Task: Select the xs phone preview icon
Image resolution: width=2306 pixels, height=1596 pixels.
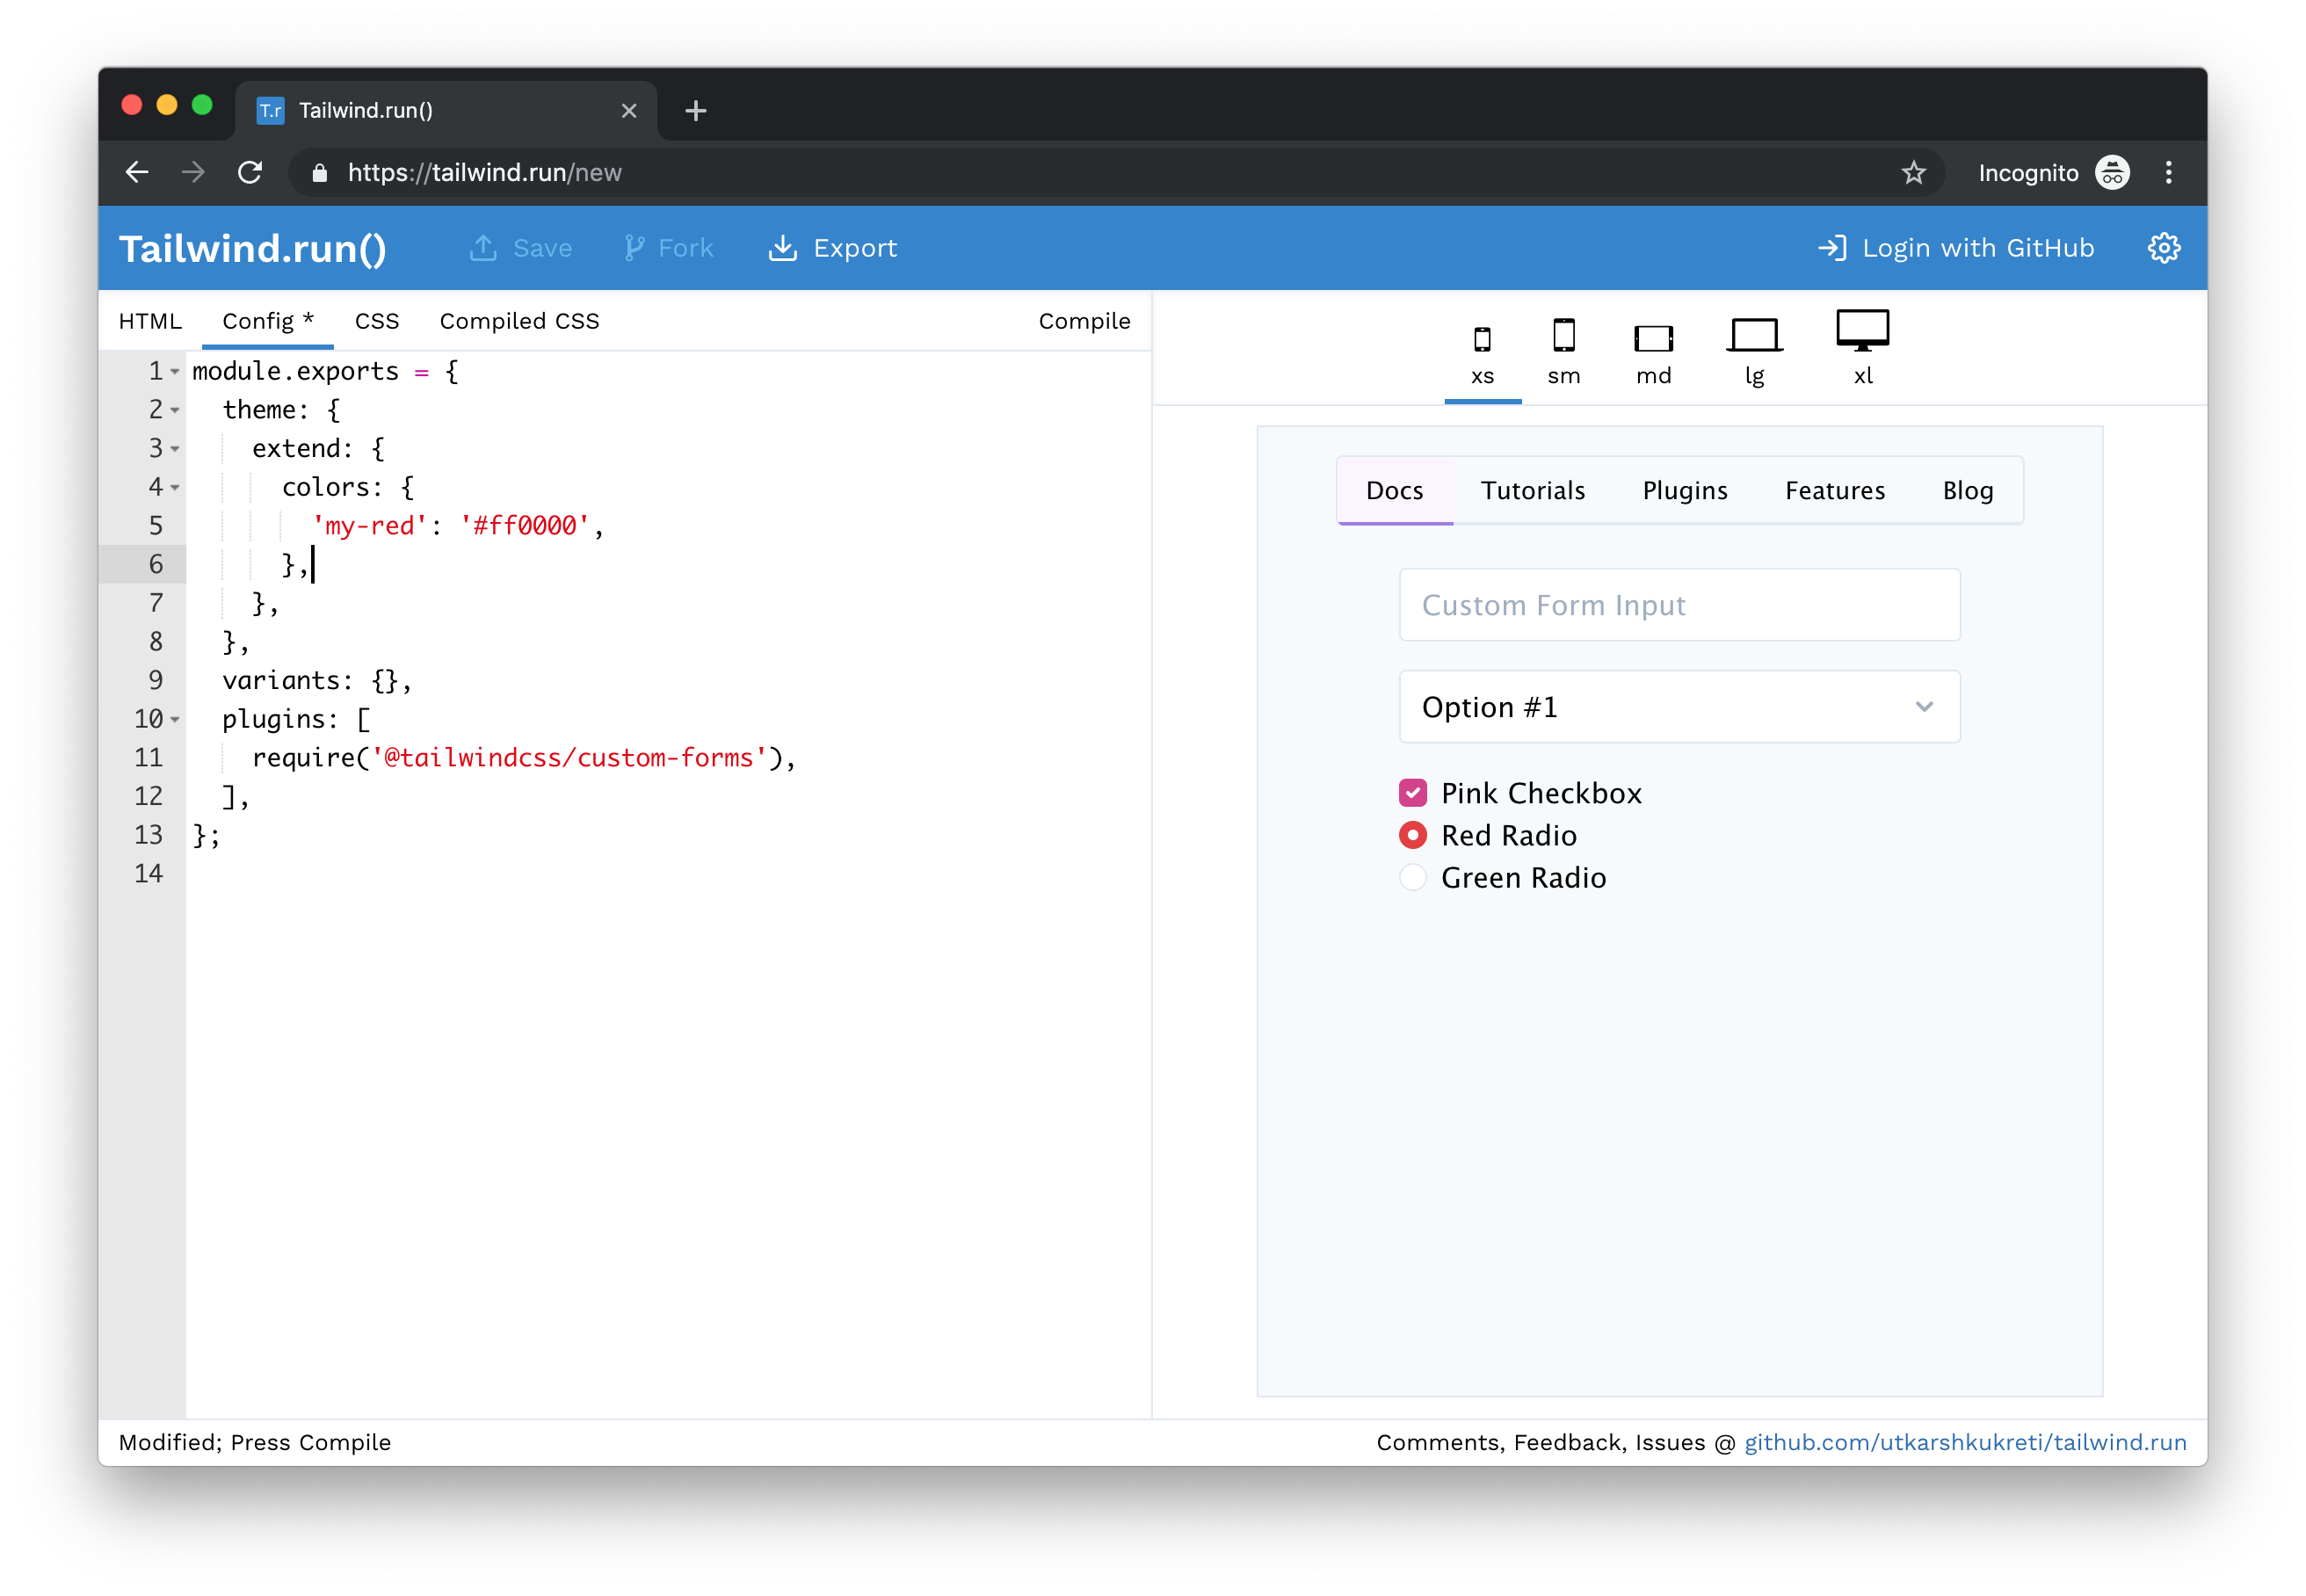Action: click(x=1482, y=340)
